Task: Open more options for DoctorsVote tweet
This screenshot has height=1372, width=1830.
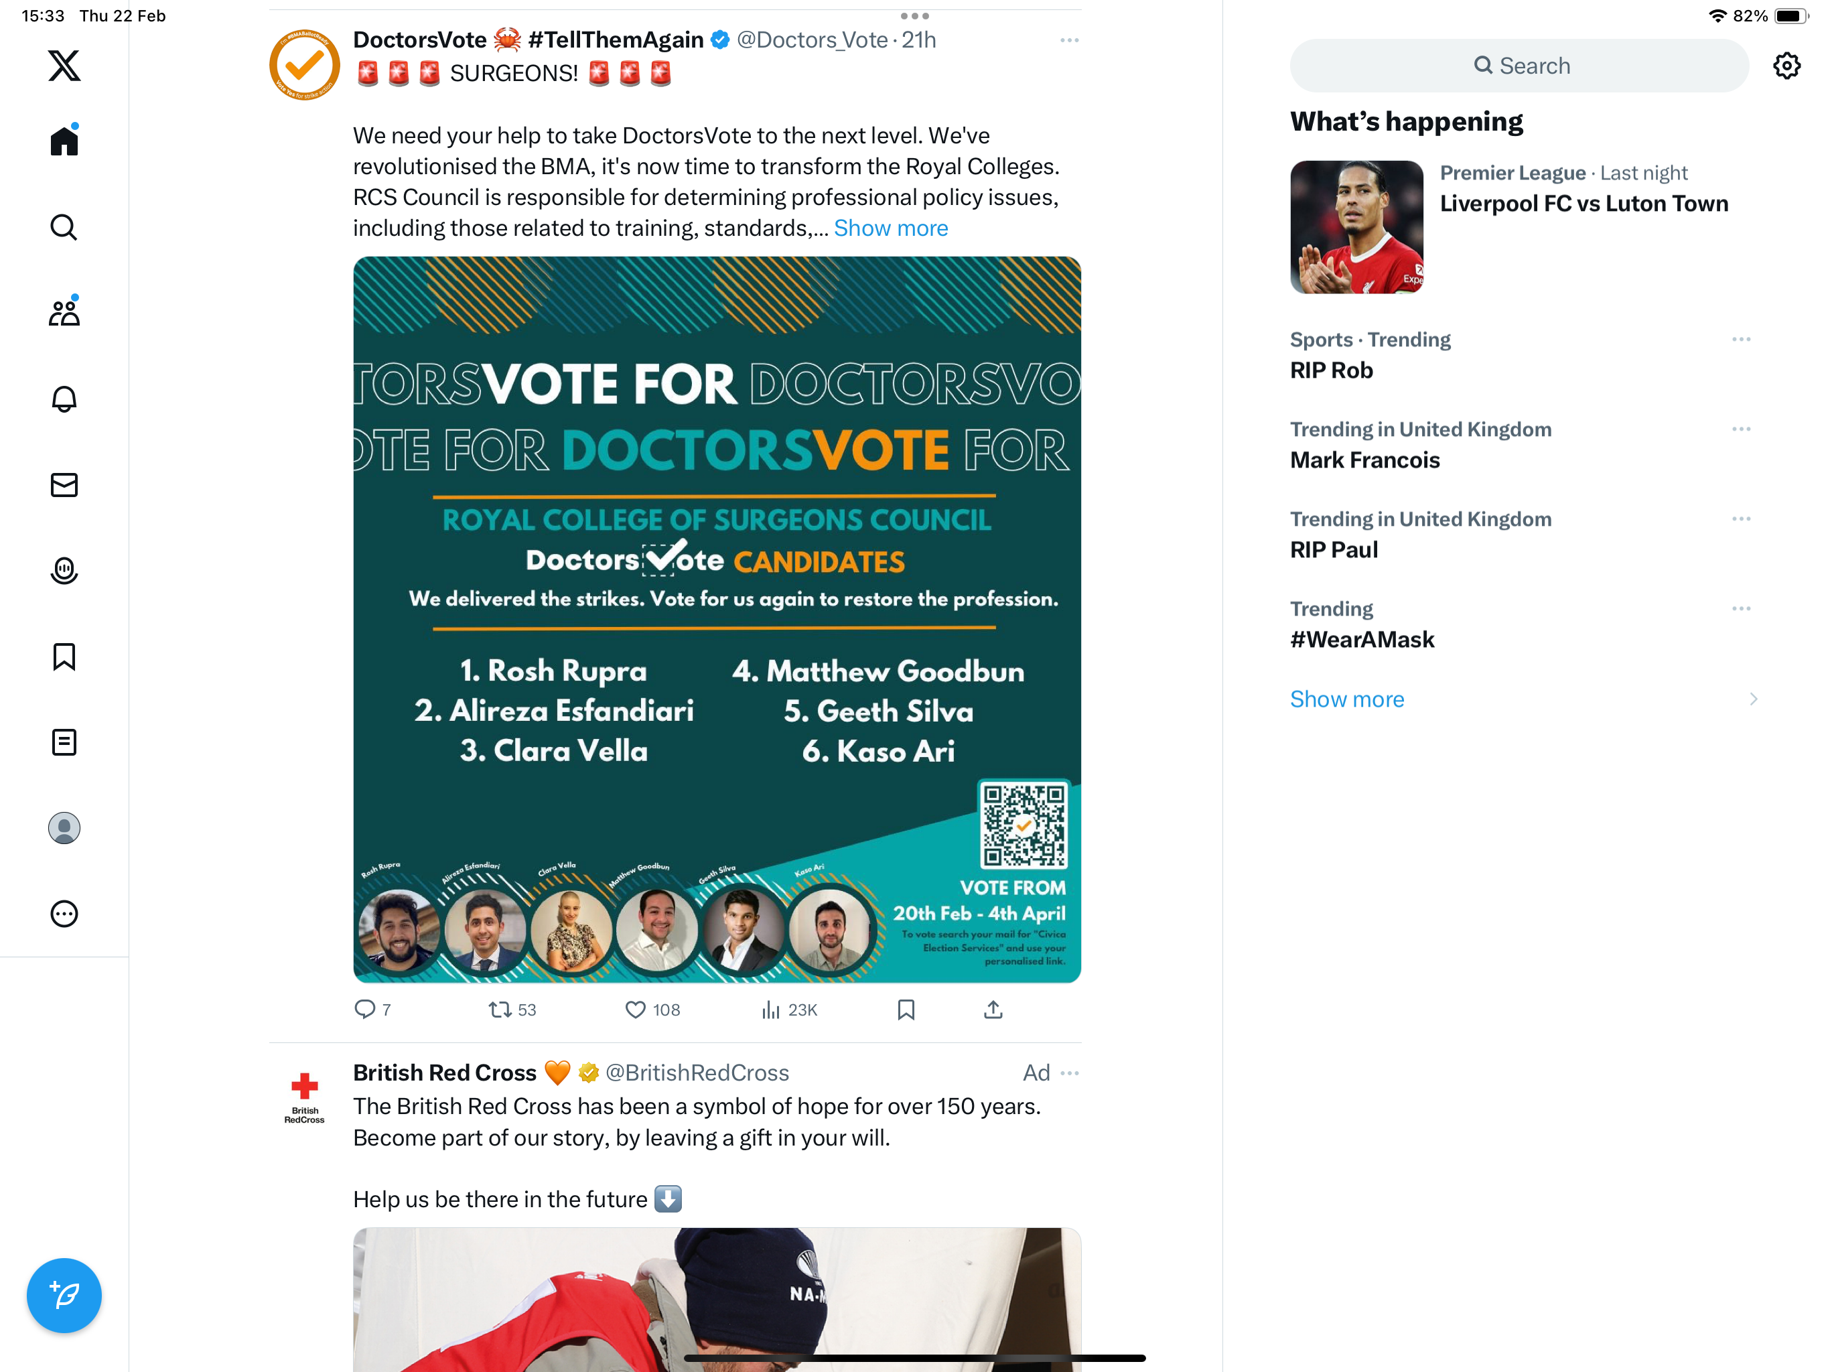Action: point(1069,40)
